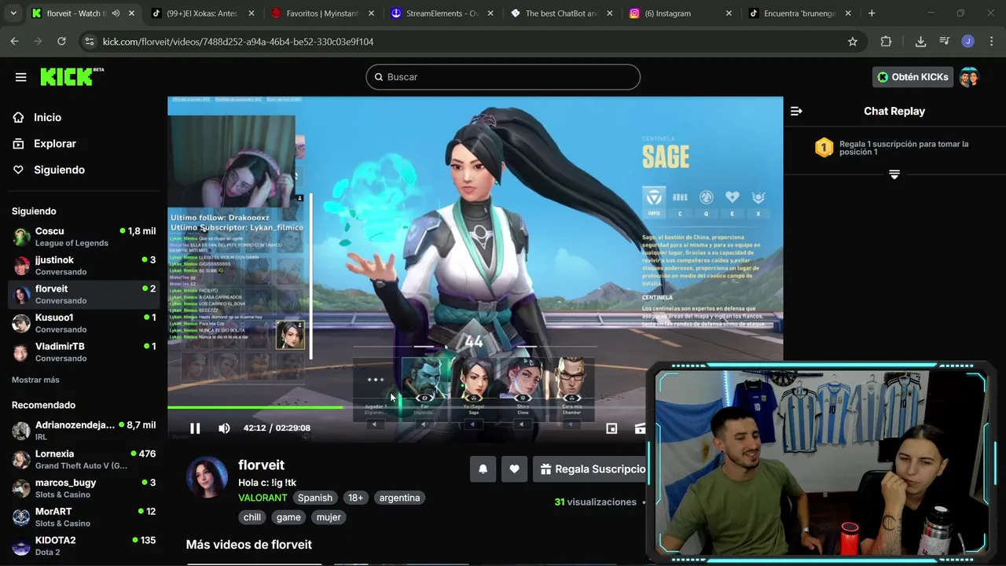This screenshot has height=566, width=1006.
Task: Open VladimirTB channel in sidebar
Action: coord(83,352)
